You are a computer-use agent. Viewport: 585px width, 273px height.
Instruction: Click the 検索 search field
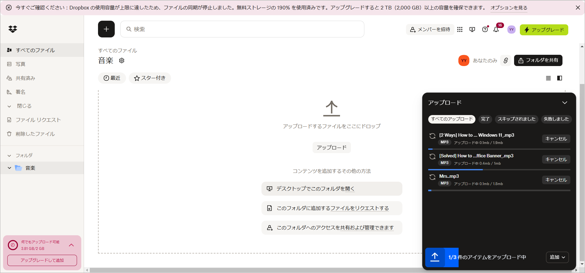242,29
